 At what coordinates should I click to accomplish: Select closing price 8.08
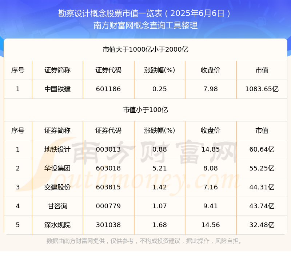click(211, 168)
